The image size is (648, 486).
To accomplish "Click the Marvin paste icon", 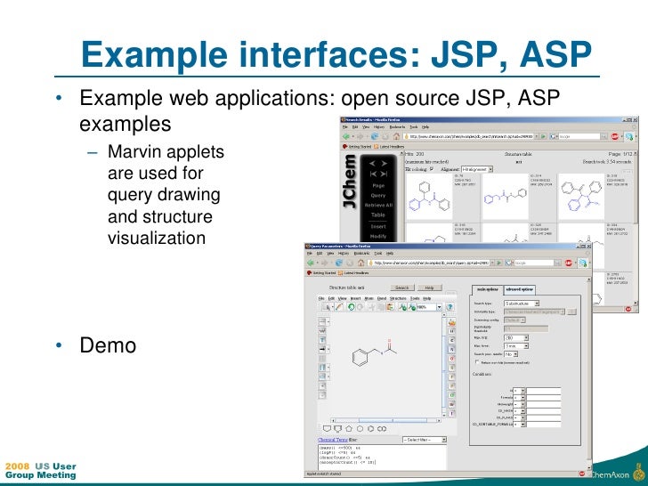I will click(x=390, y=307).
